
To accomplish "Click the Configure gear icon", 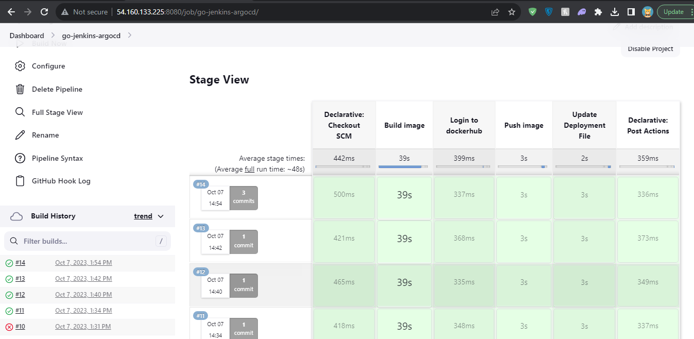I will coord(20,66).
